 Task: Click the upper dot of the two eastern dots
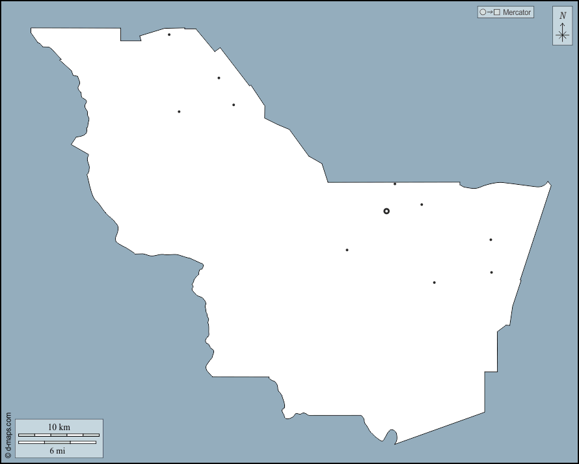491,239
